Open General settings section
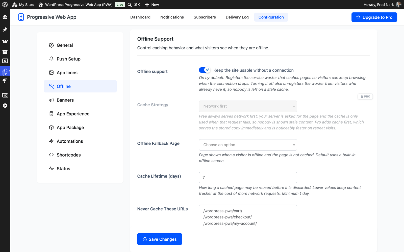 click(x=80, y=45)
